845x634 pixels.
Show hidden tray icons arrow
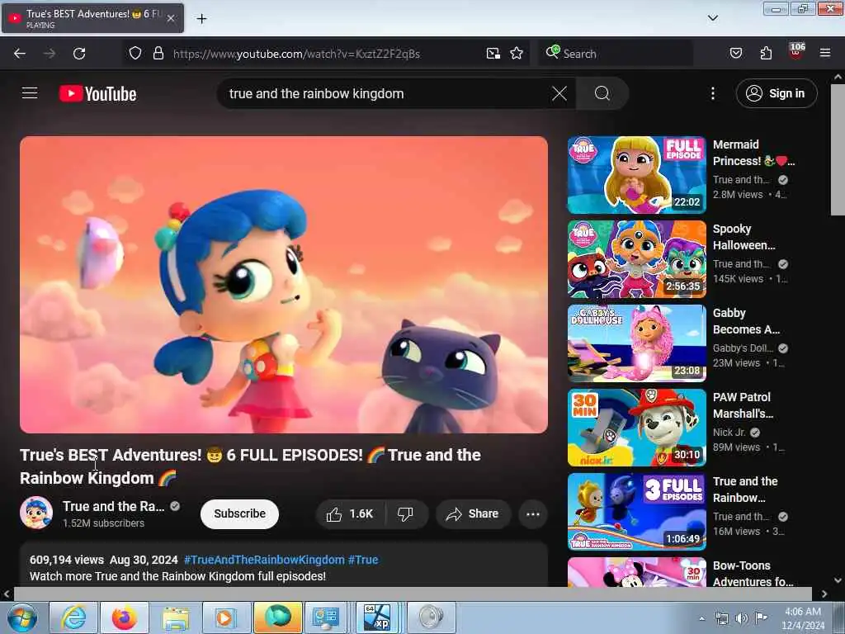[x=701, y=618]
